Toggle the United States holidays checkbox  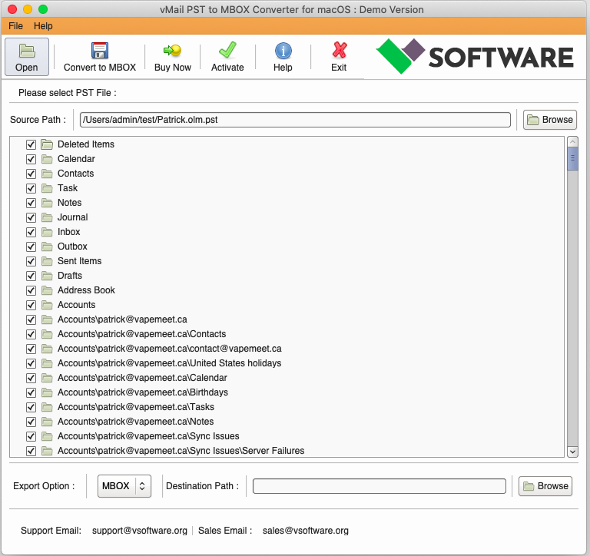pyautogui.click(x=31, y=363)
